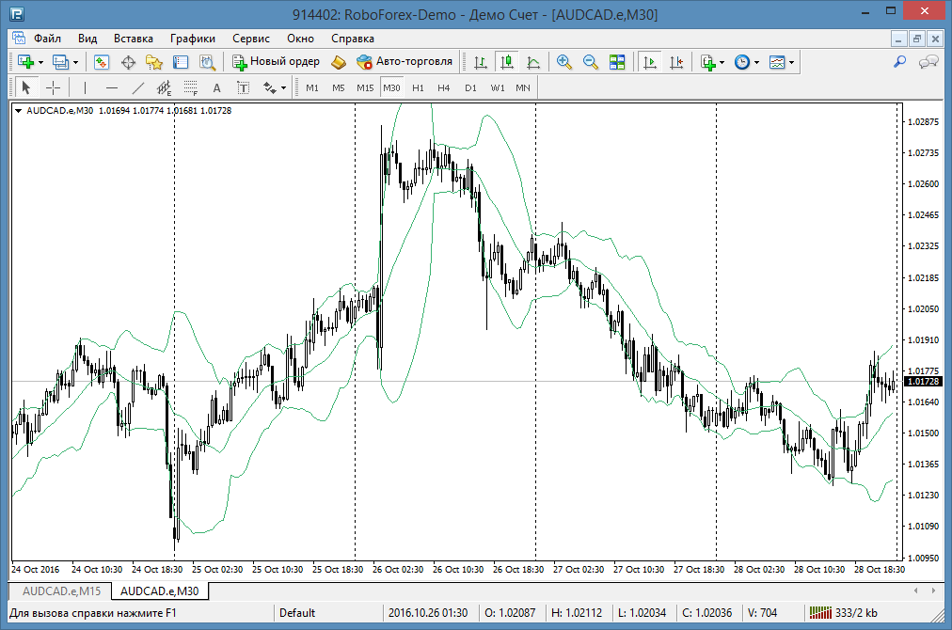
Task: Zoom in on the chart
Action: pos(564,62)
